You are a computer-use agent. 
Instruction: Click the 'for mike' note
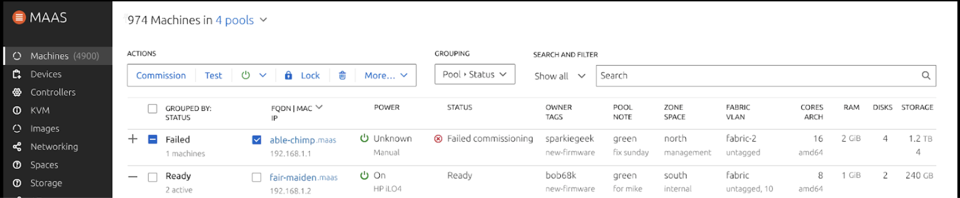coord(628,189)
